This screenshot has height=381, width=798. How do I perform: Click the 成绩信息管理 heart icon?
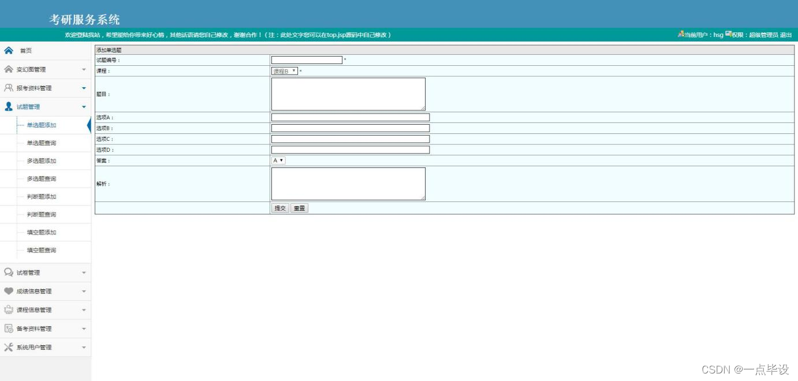pos(9,291)
